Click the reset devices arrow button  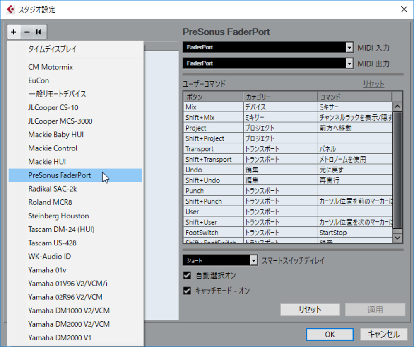(x=39, y=32)
